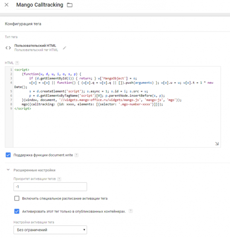Click the Тип тега label
The height and width of the screenshot is (238, 230).
click(x=11, y=37)
